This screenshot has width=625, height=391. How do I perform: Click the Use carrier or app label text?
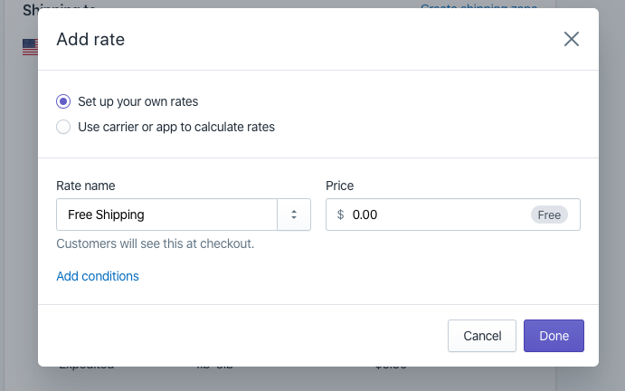tap(176, 127)
